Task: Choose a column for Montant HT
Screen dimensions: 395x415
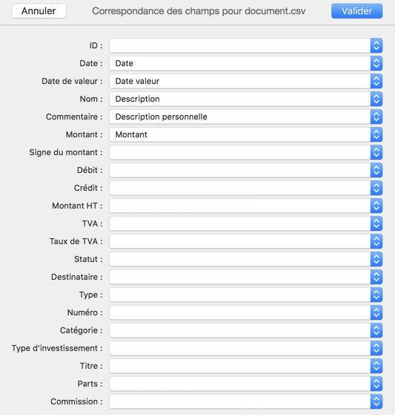Action: click(x=246, y=206)
